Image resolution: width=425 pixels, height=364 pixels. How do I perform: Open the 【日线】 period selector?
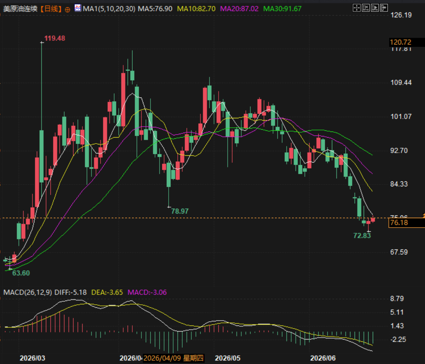tap(51, 9)
